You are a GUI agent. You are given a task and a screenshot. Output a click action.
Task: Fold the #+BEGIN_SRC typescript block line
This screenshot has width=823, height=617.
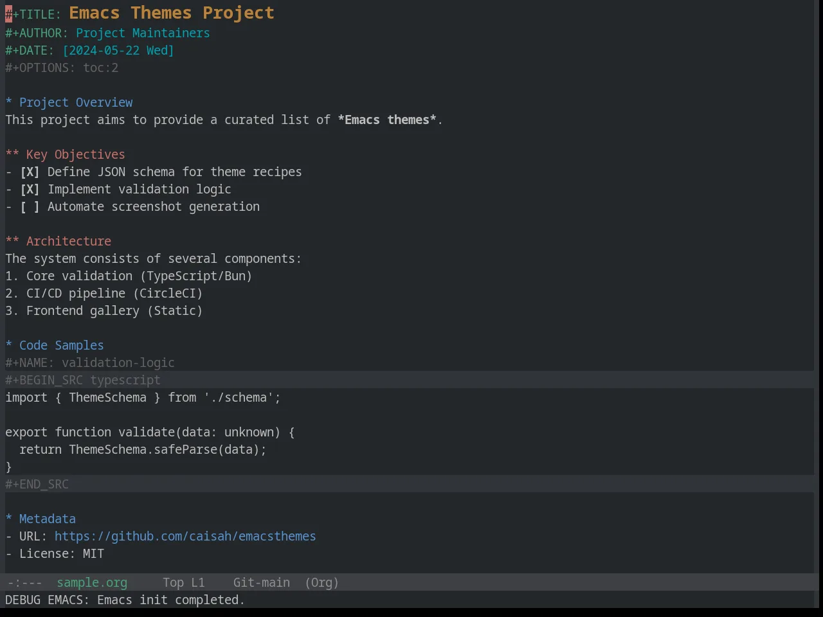pos(83,380)
